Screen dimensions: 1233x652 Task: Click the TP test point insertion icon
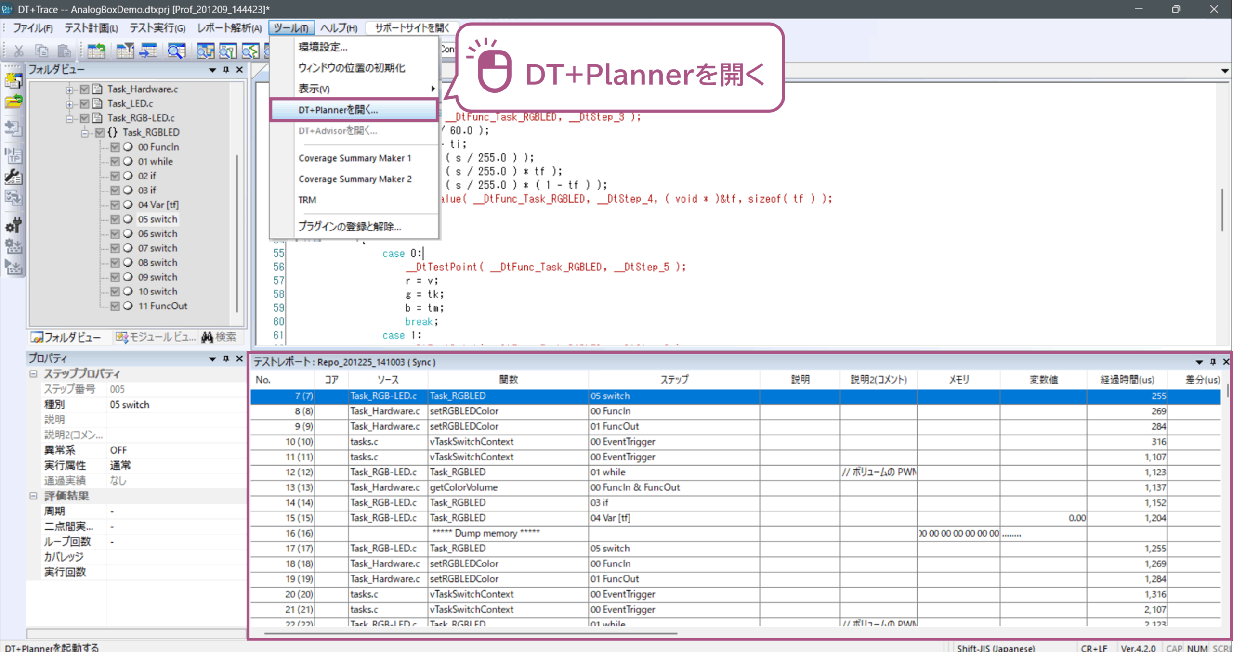[13, 154]
